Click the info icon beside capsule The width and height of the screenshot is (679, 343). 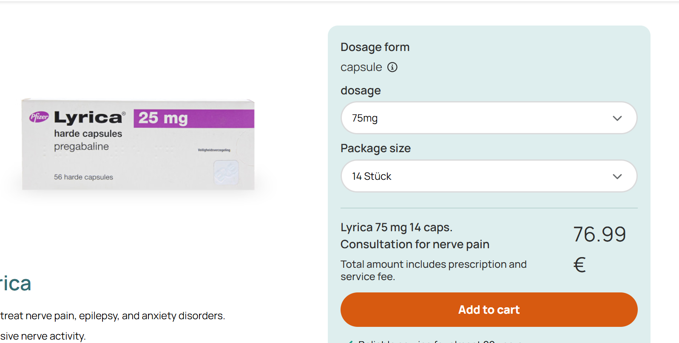pos(392,67)
